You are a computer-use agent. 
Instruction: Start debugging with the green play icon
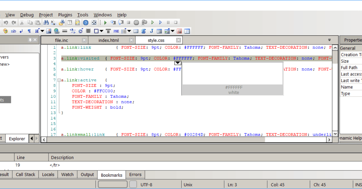pyautogui.click(x=105, y=23)
